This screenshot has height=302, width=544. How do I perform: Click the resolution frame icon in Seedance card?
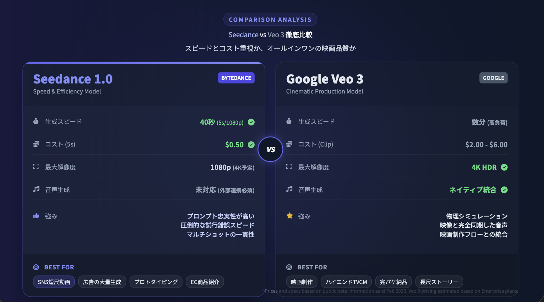[x=36, y=167]
